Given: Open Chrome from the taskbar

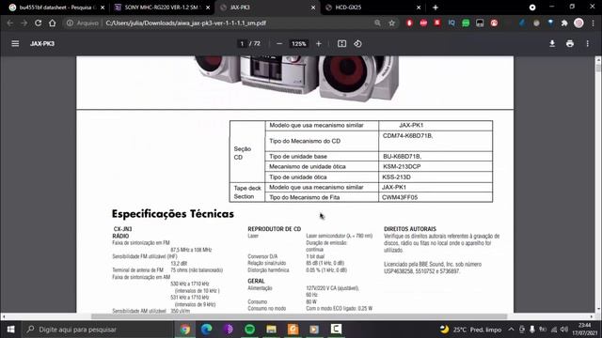Looking at the screenshot, I should click(x=184, y=330).
